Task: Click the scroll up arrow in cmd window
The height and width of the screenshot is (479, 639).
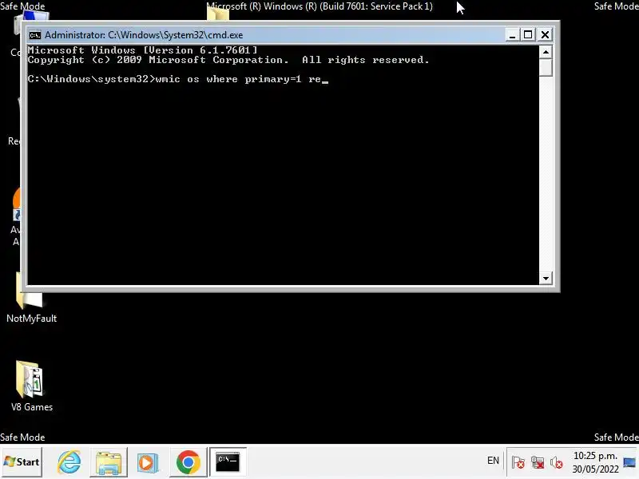Action: click(546, 52)
